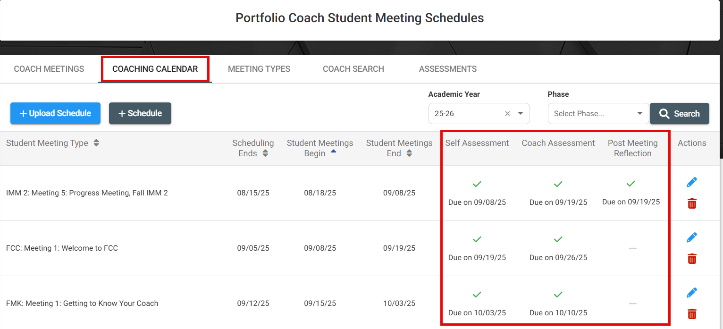
Task: Click Coach Assessment checkmark for FCC meeting
Action: pyautogui.click(x=558, y=239)
